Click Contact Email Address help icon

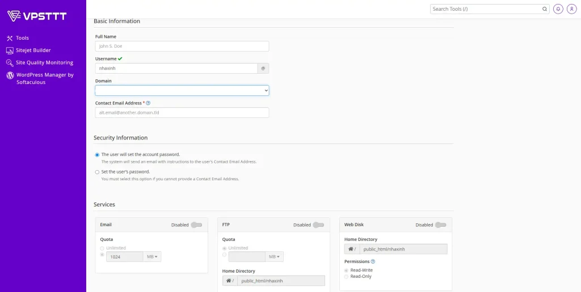(x=148, y=103)
